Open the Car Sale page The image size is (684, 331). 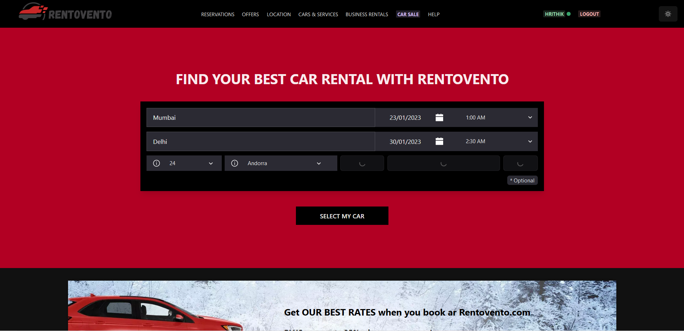(x=408, y=14)
